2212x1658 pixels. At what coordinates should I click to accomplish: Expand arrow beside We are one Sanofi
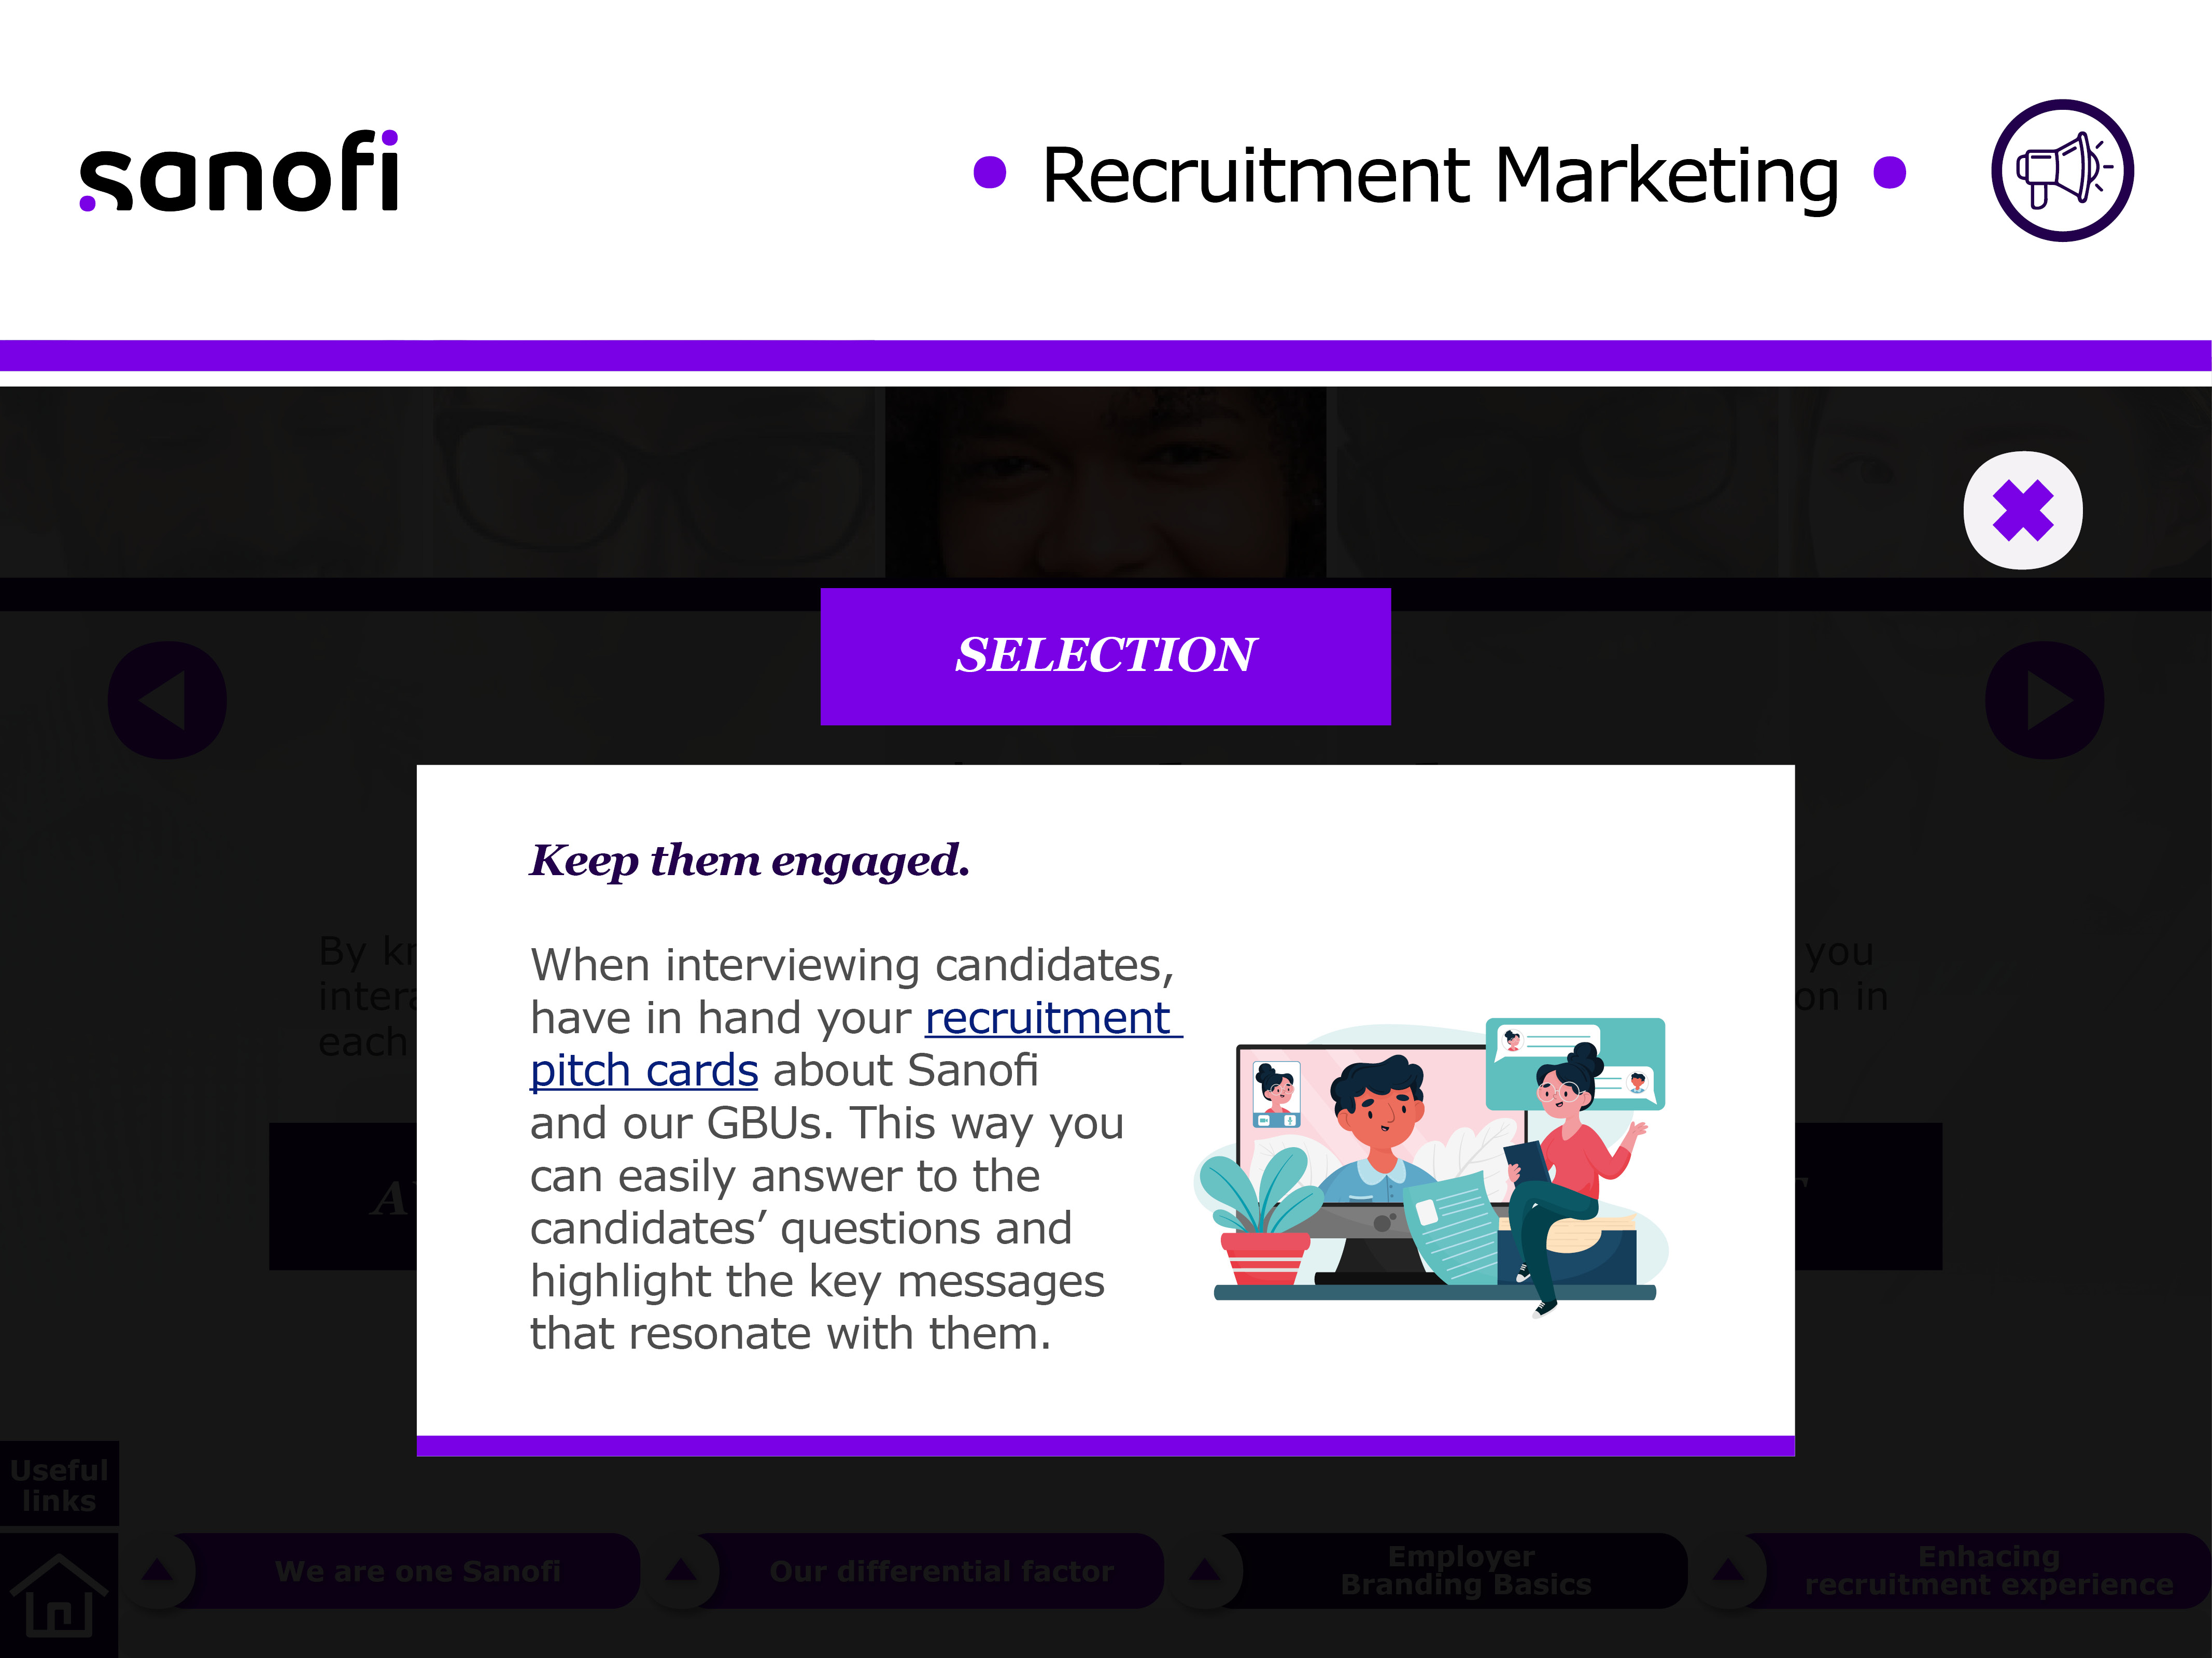157,1571
